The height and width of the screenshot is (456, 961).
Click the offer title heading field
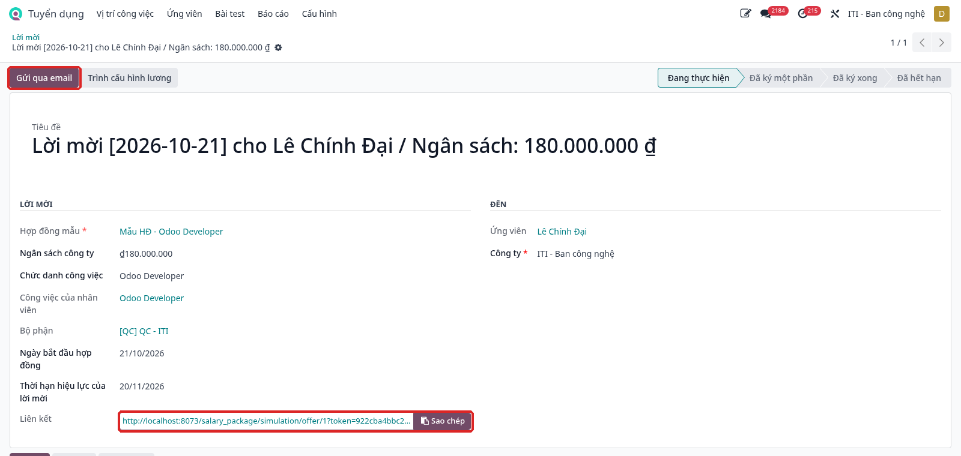(344, 146)
